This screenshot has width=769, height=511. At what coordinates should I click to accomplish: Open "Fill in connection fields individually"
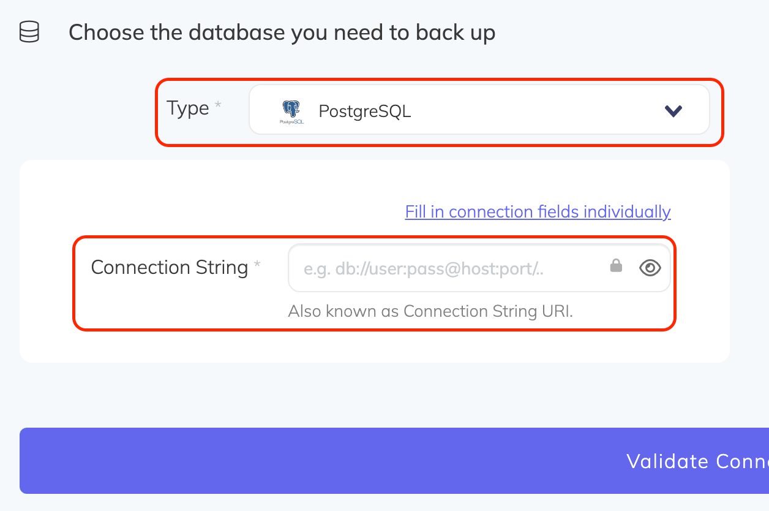pyautogui.click(x=537, y=211)
